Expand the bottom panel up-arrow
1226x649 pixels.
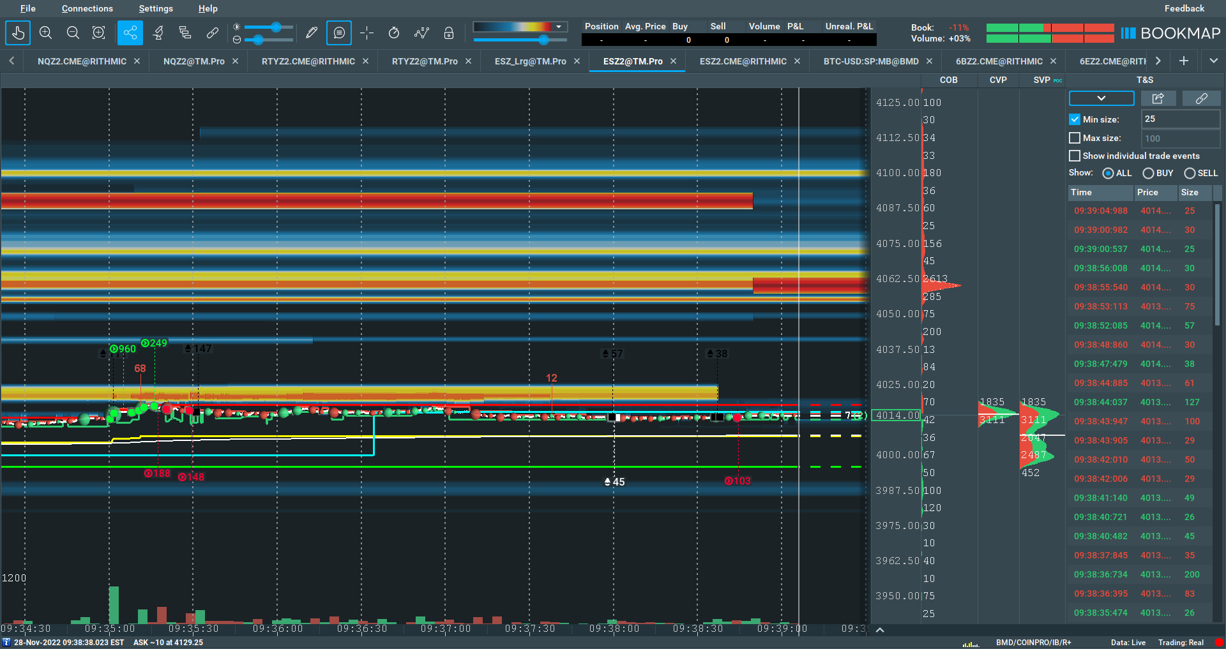pos(880,630)
